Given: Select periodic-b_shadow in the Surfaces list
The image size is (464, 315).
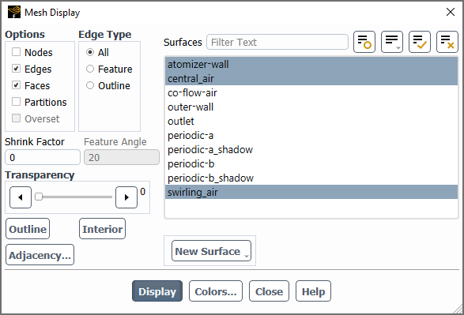Looking at the screenshot, I should (x=311, y=178).
